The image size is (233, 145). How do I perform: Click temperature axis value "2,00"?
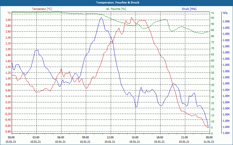click(x=8, y=49)
